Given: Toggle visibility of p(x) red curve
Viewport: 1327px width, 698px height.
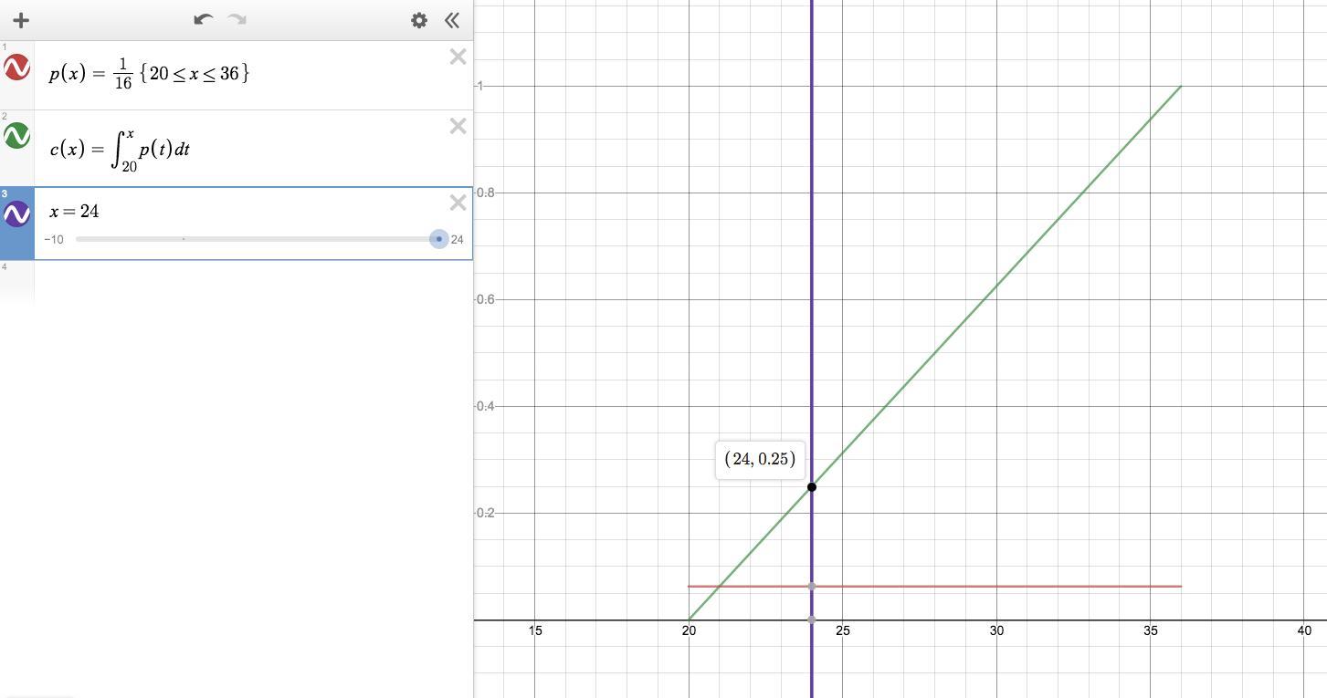Looking at the screenshot, I should [x=16, y=67].
